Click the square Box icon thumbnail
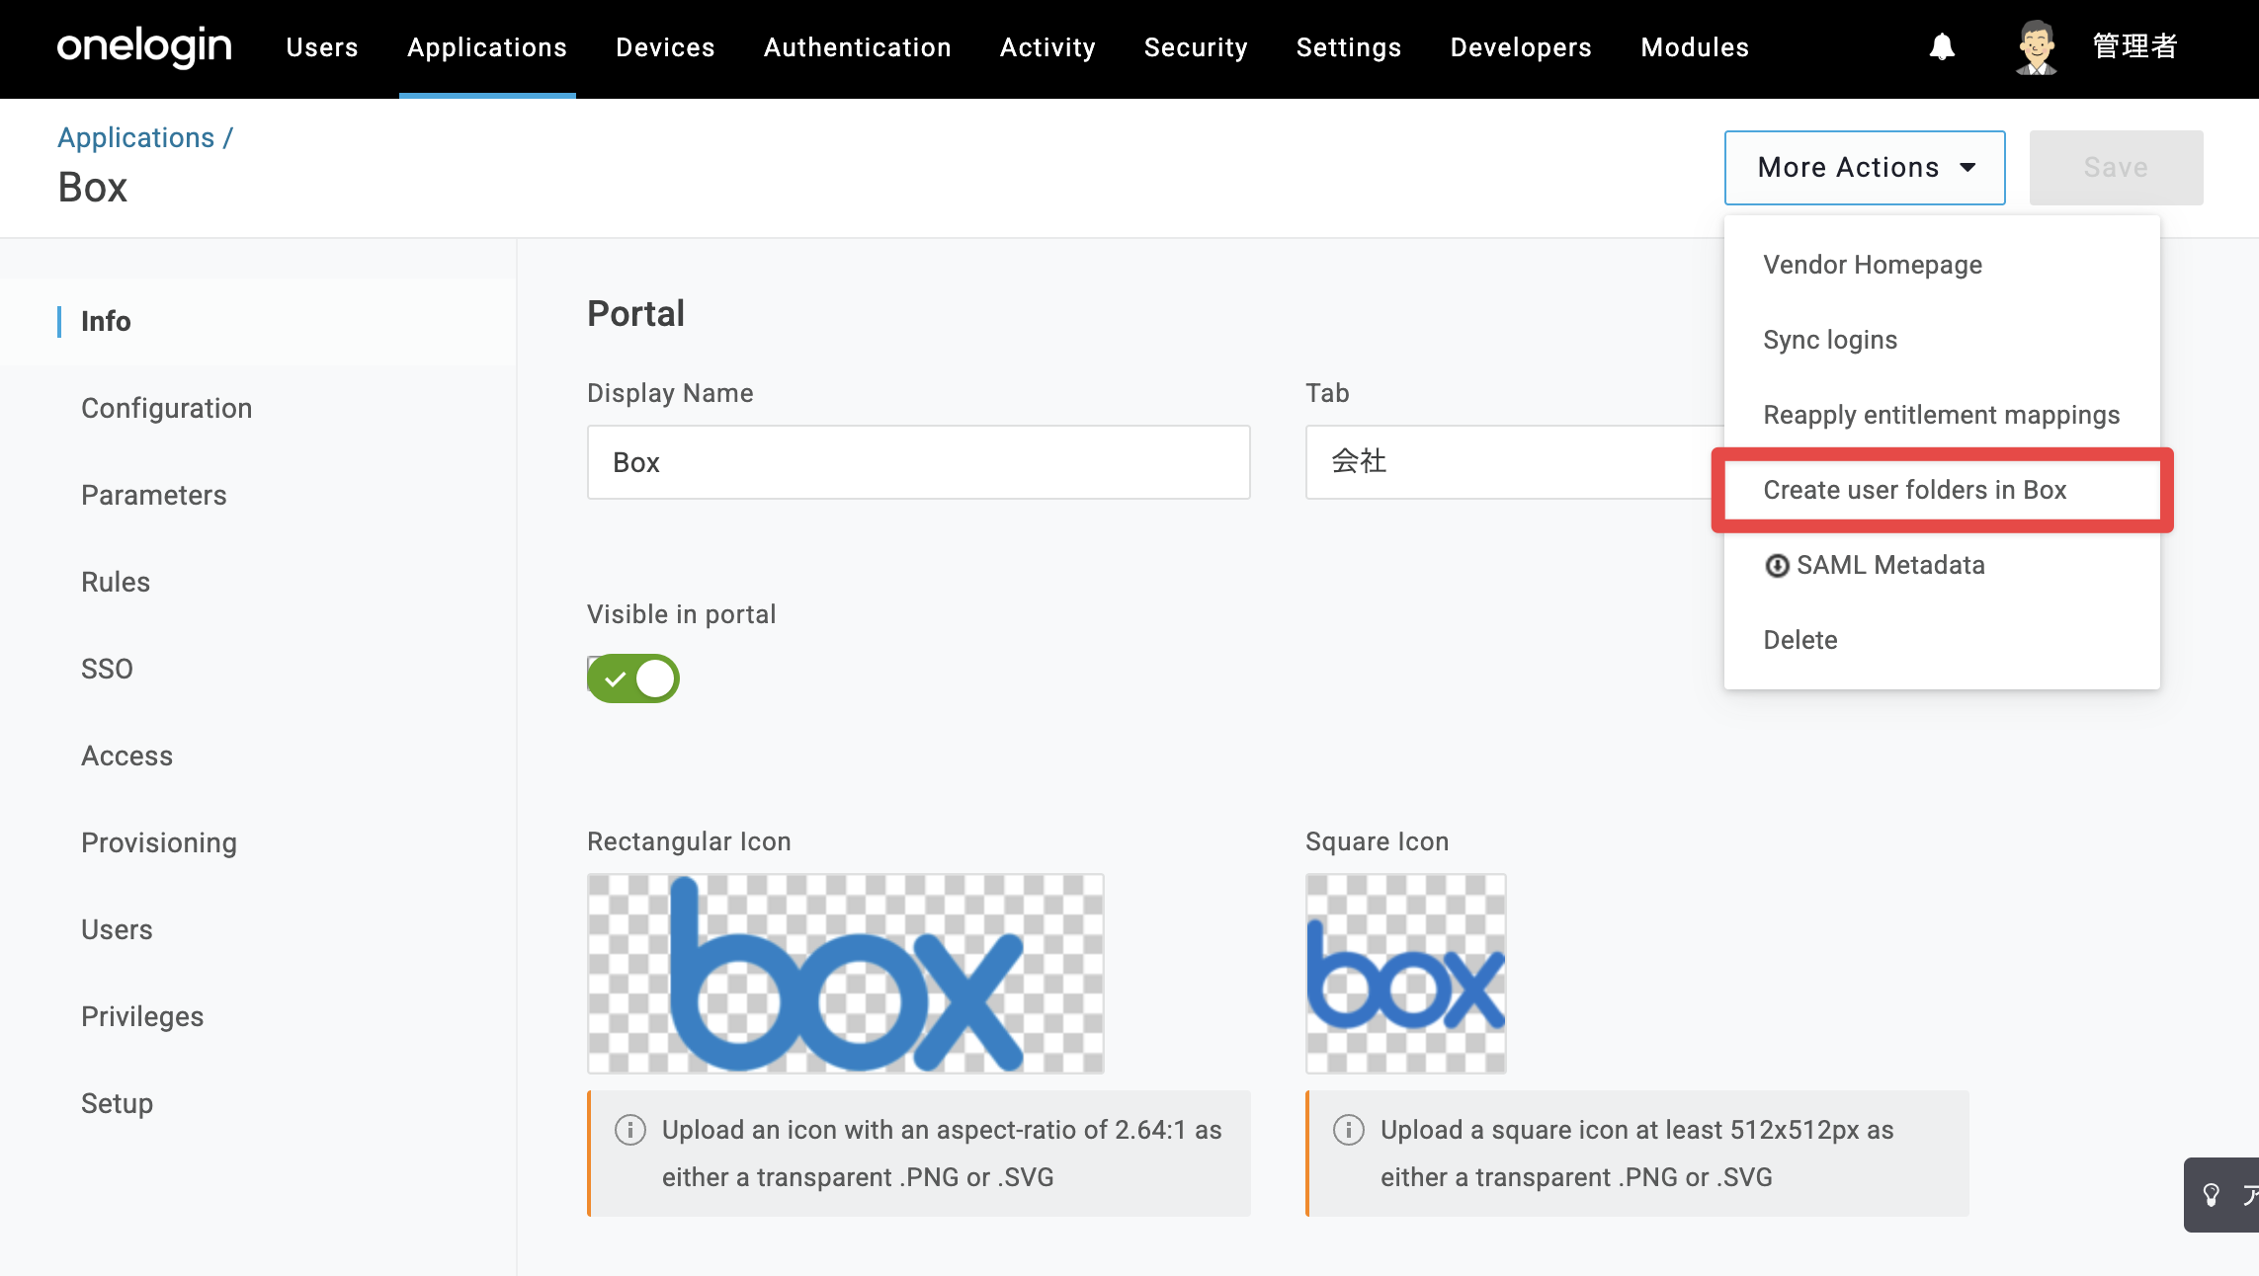 (x=1406, y=974)
